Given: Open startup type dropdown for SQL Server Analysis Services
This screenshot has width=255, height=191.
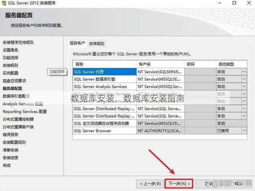Looking at the screenshot, I should (x=244, y=86).
